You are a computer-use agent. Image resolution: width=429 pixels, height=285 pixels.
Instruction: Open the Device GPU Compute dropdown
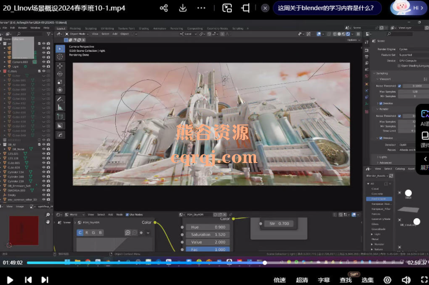point(413,61)
